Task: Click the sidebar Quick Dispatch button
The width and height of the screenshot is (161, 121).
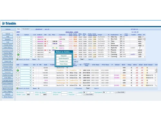Action: click(8, 83)
